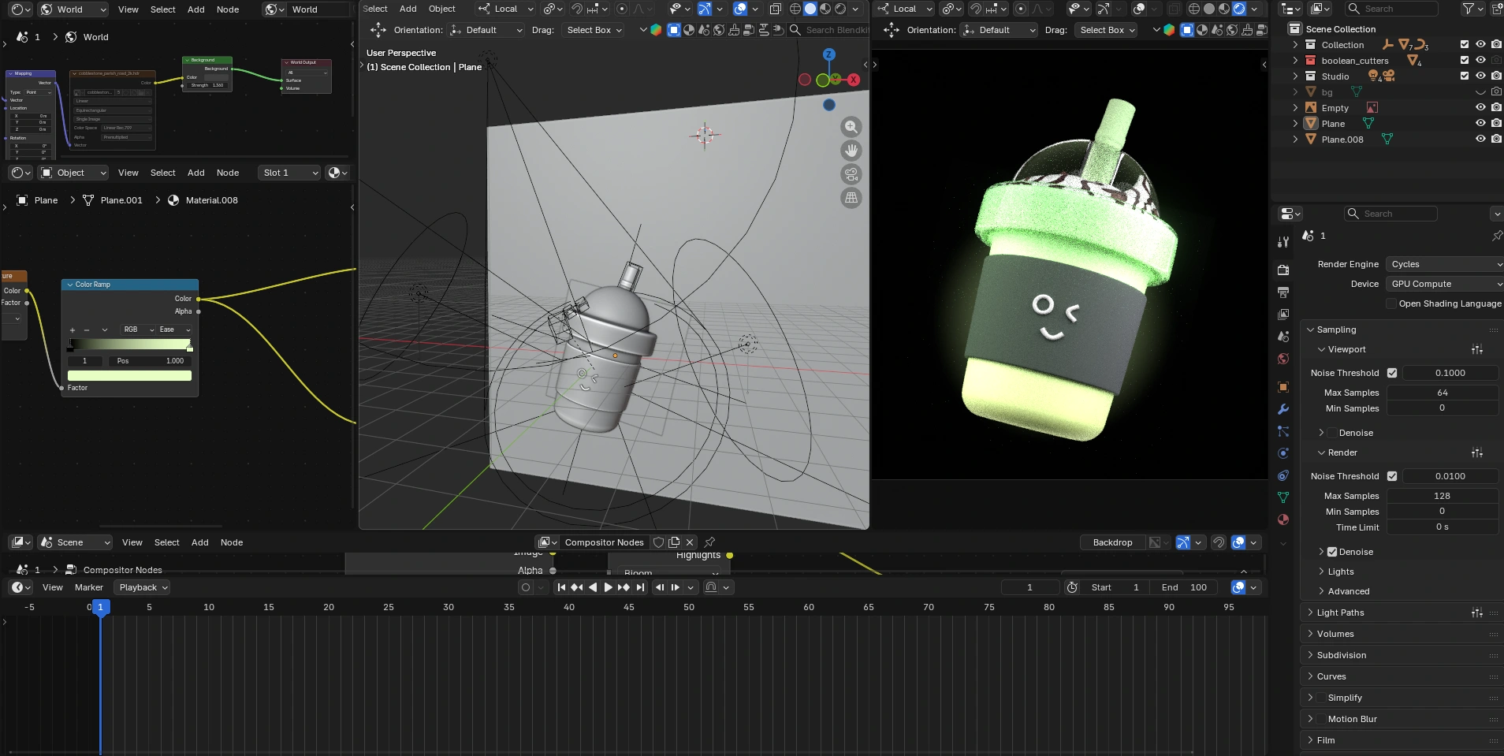
Task: Open the Render Engine dropdown showing Cycles
Action: [x=1445, y=264]
